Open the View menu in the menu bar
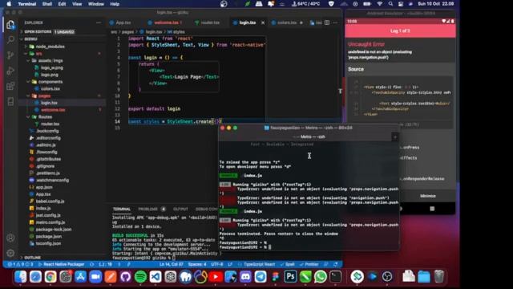This screenshot has height=289, width=513. click(x=77, y=4)
